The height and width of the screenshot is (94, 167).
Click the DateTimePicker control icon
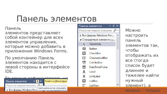coord(84,67)
